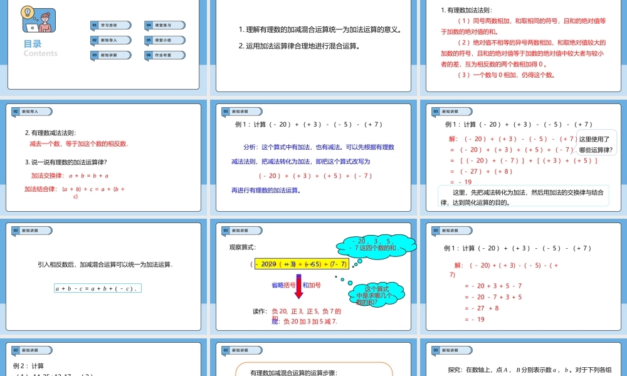This screenshot has height=376, width=627.
Task: Click the 目录 heading text
Action: pos(33,44)
